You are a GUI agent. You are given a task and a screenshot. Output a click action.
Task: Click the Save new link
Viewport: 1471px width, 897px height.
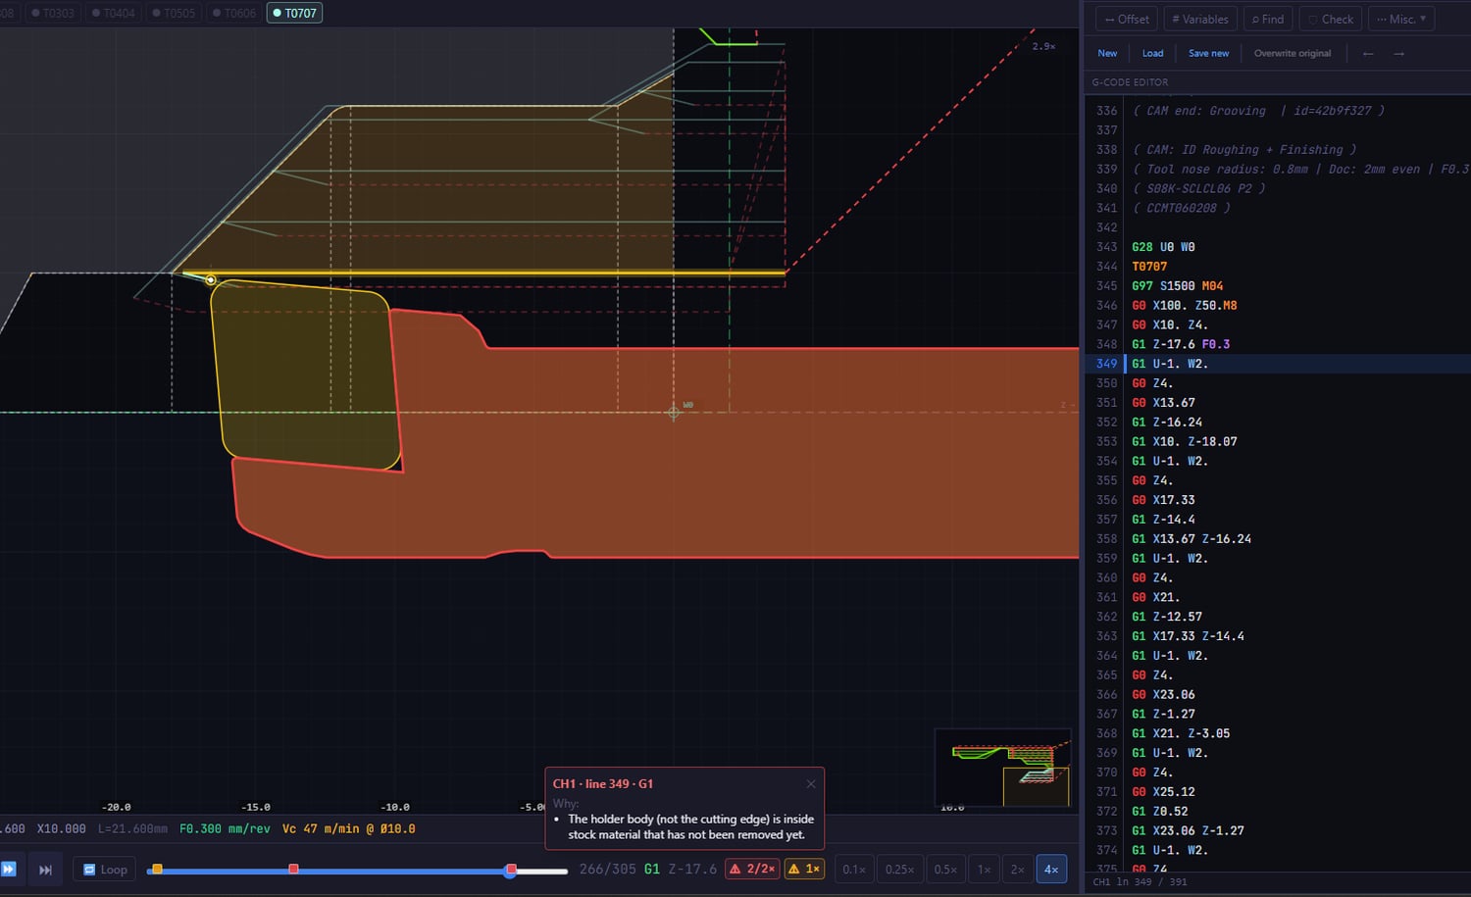1208,53
